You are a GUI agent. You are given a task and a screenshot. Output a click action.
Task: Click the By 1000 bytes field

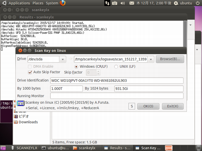click(x=67, y=89)
